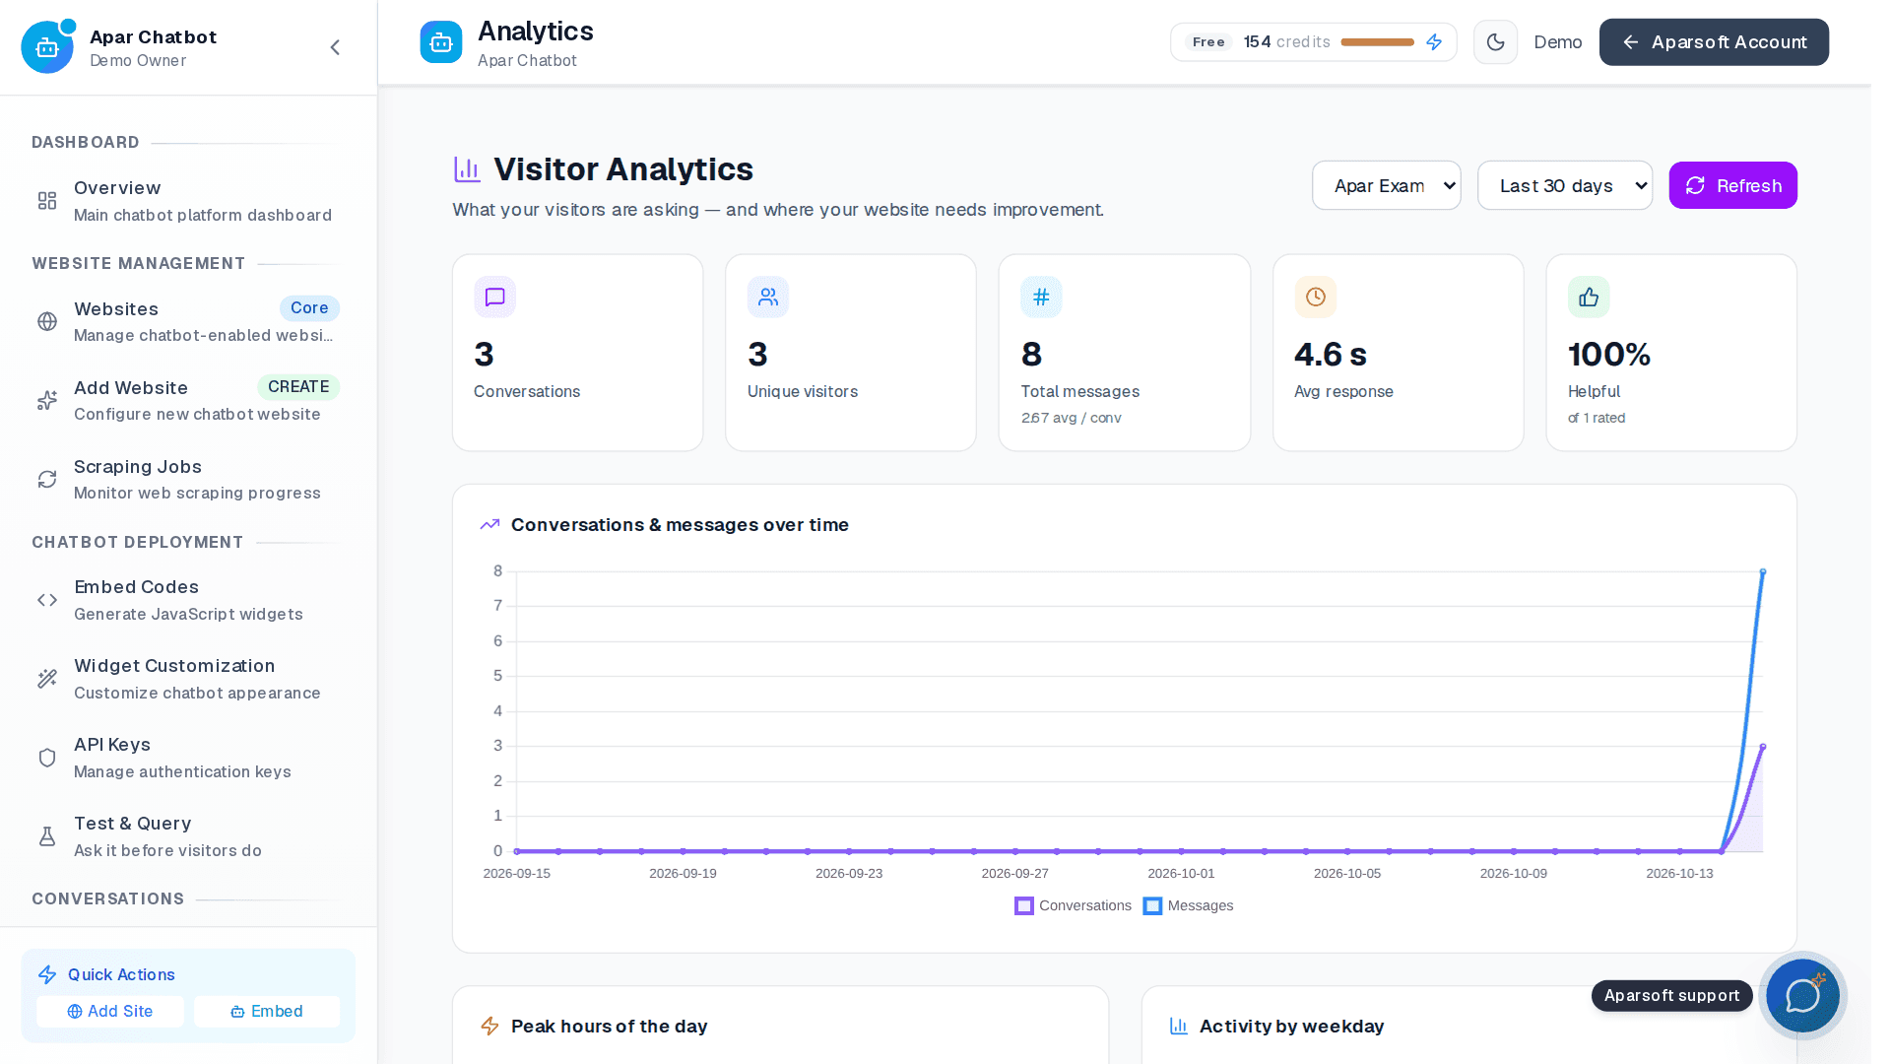Toggle the Conversations series in chart legend

[x=1073, y=905]
